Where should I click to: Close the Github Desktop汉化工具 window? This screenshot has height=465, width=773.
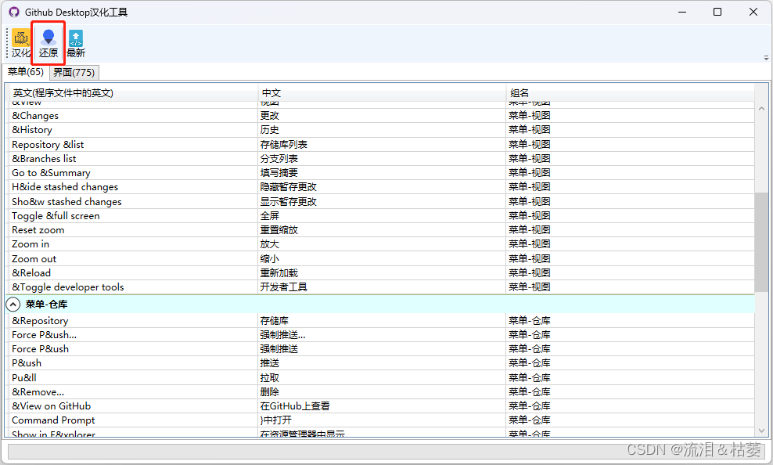coord(753,12)
